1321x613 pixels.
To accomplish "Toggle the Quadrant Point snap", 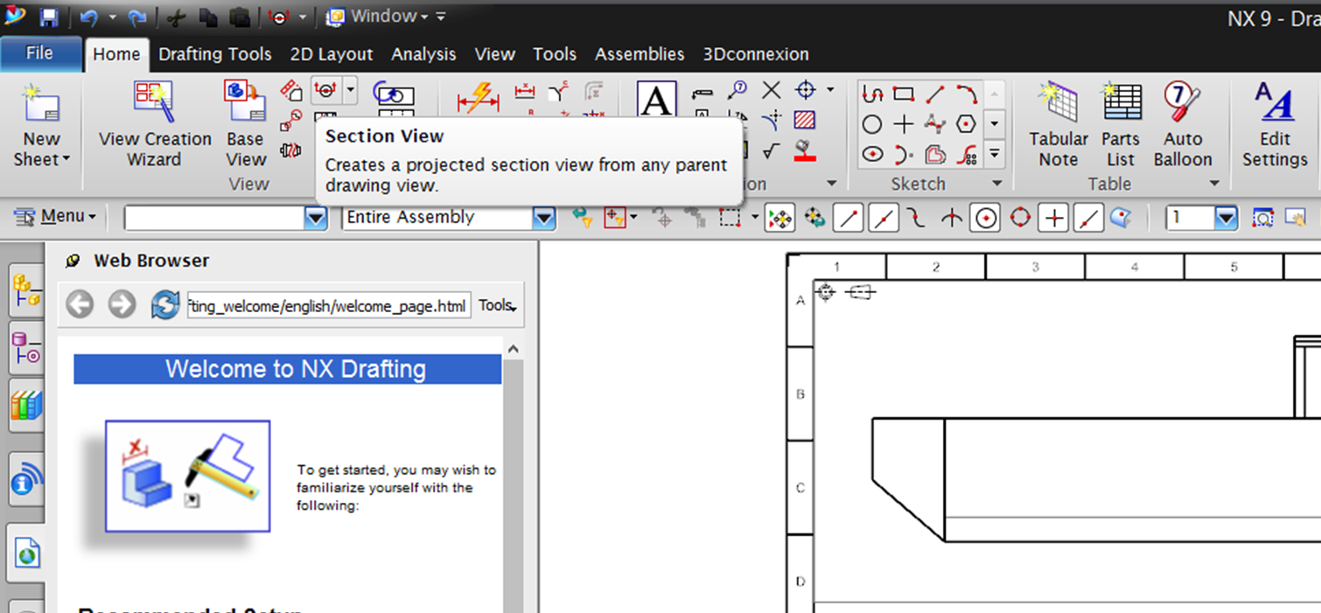I will (x=1020, y=218).
